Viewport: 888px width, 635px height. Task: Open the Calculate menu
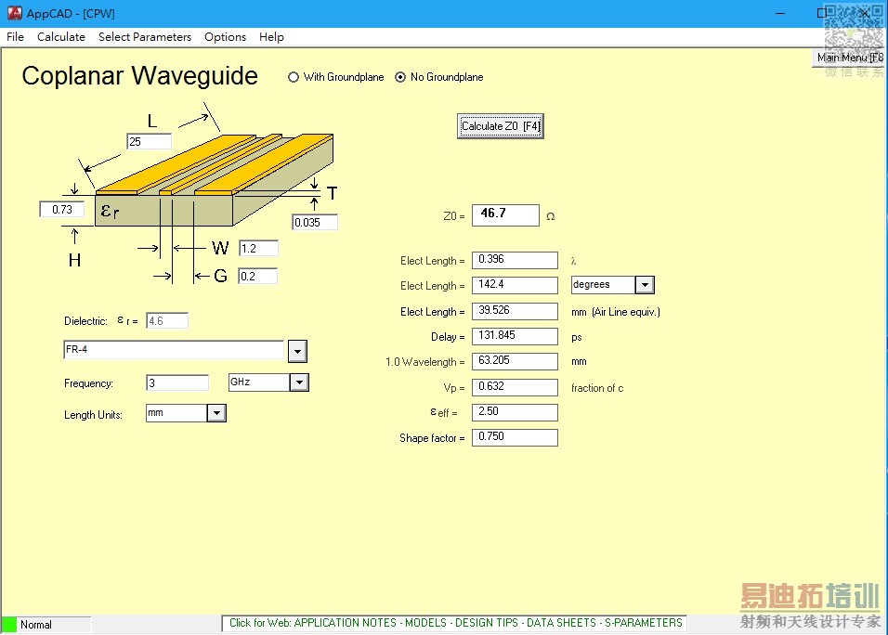pos(61,37)
